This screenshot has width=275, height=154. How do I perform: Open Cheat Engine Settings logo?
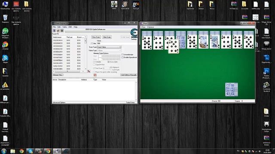click(x=134, y=33)
